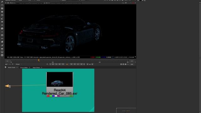Close the Curve Editor tab
201x113 pixels.
tap(30, 67)
